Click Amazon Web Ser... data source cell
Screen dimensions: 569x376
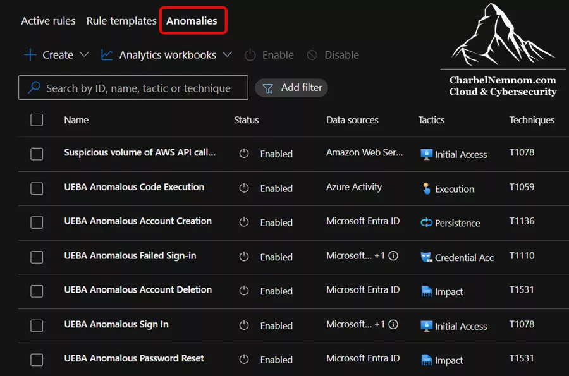pyautogui.click(x=364, y=153)
